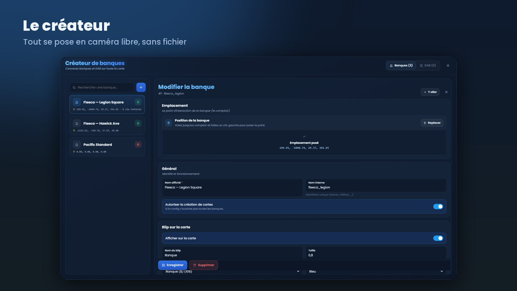Image resolution: width=517 pixels, height=291 pixels.
Task: Click the pin icon beside Position de la banque
Action: 169,123
